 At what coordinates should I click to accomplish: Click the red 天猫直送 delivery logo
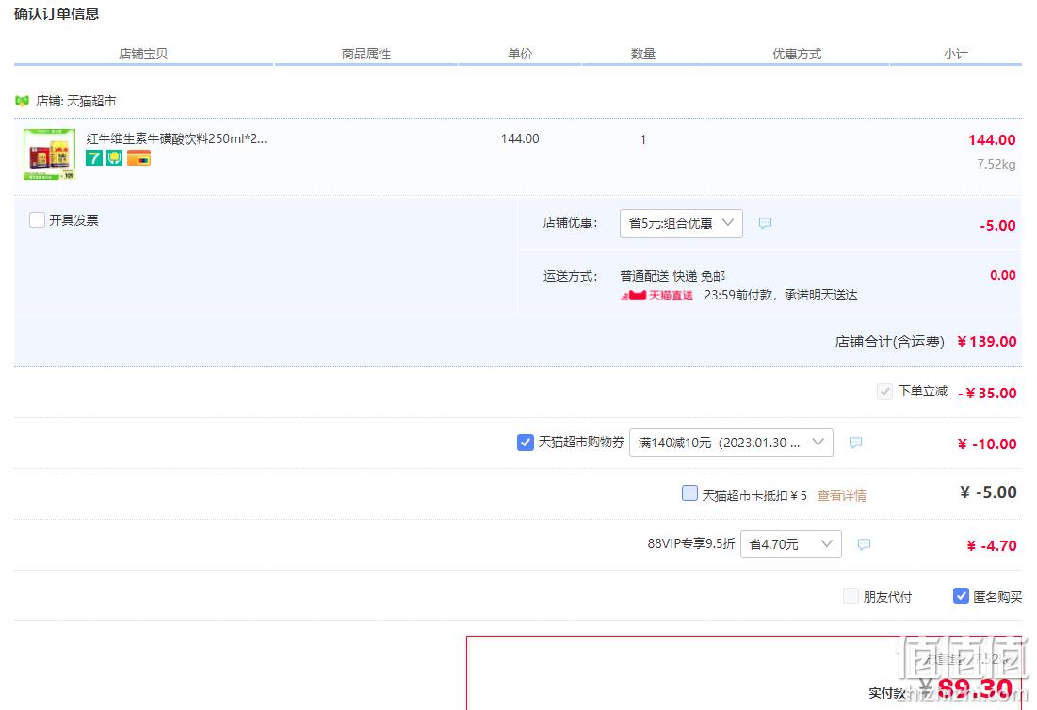click(656, 295)
